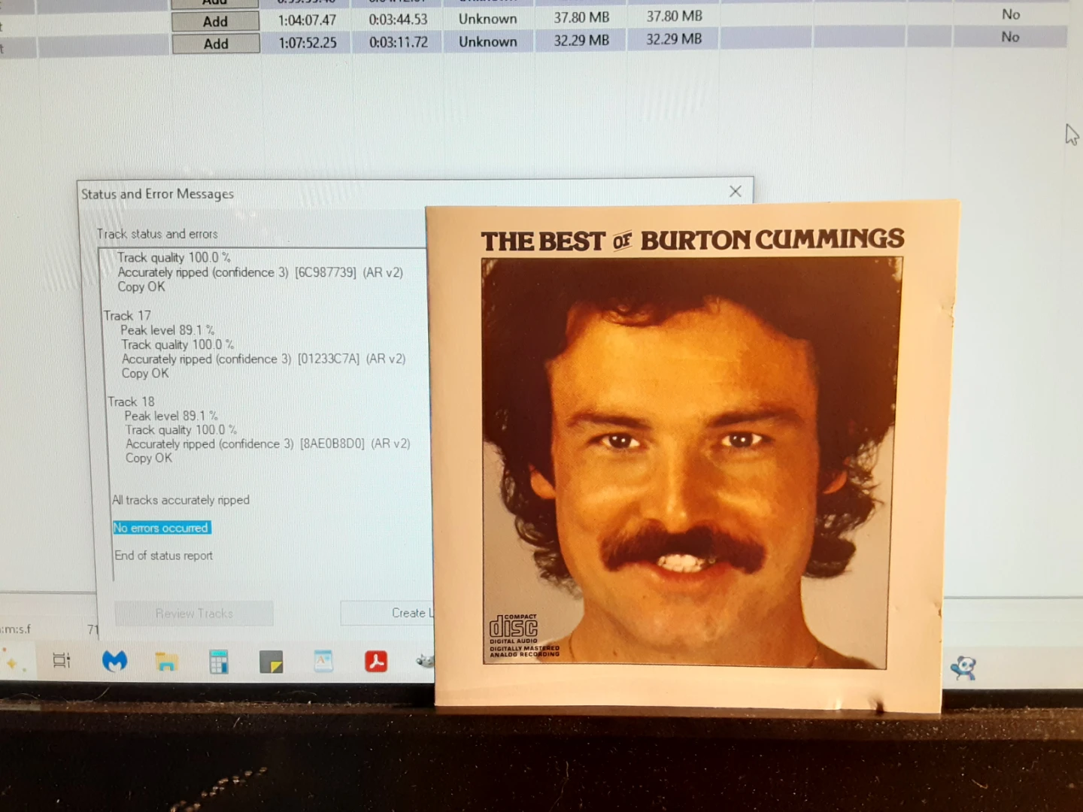Open the Calculator taskbar icon
The height and width of the screenshot is (812, 1083).
click(219, 662)
